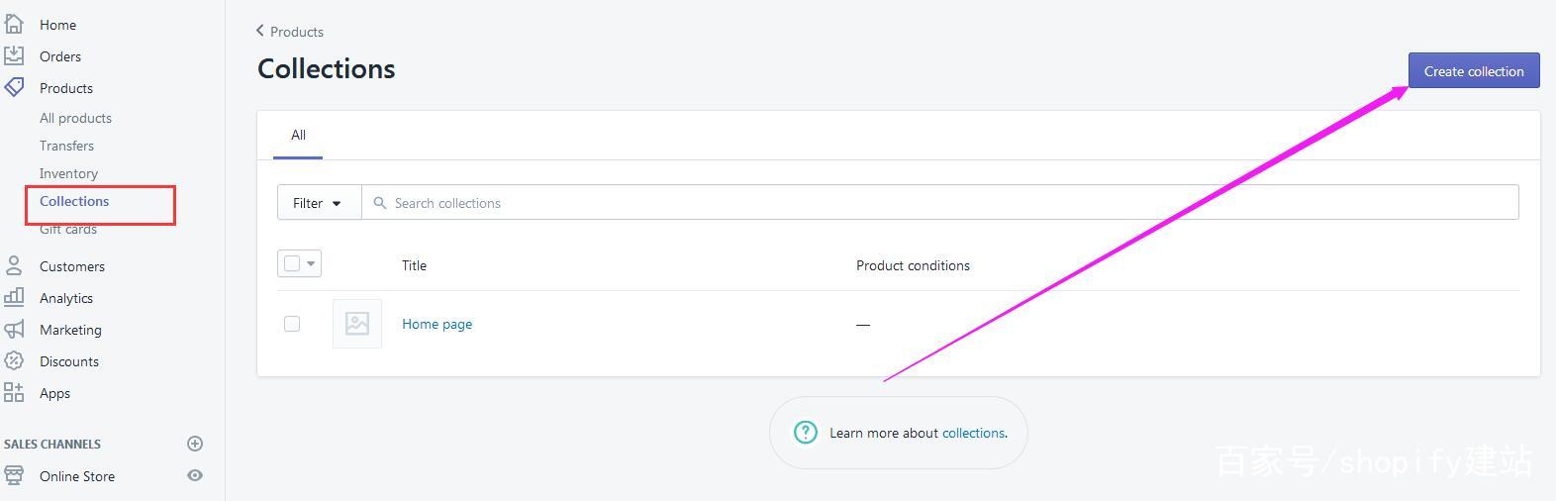Open bulk select dropdown arrow beside checkbox

click(311, 263)
